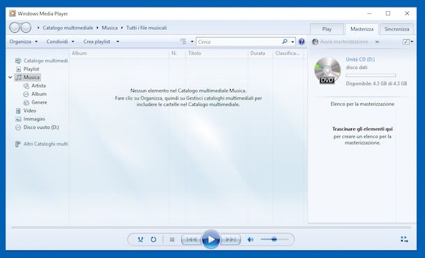Skip to the previous track

[192, 240]
